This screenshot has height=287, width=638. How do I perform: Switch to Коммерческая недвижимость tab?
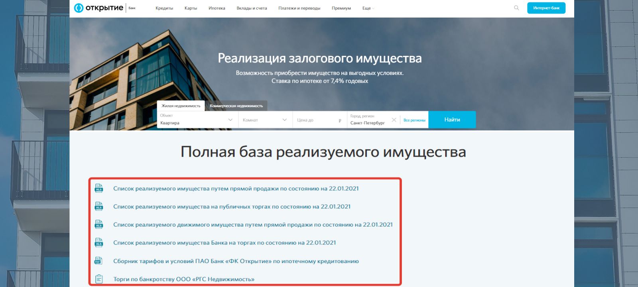(236, 106)
